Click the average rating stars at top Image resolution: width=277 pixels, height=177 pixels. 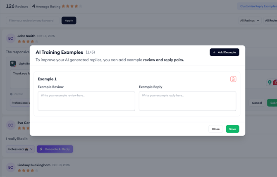(72, 6)
